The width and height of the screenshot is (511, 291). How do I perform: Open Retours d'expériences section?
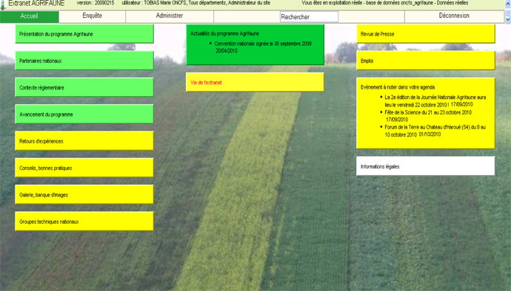pos(84,141)
